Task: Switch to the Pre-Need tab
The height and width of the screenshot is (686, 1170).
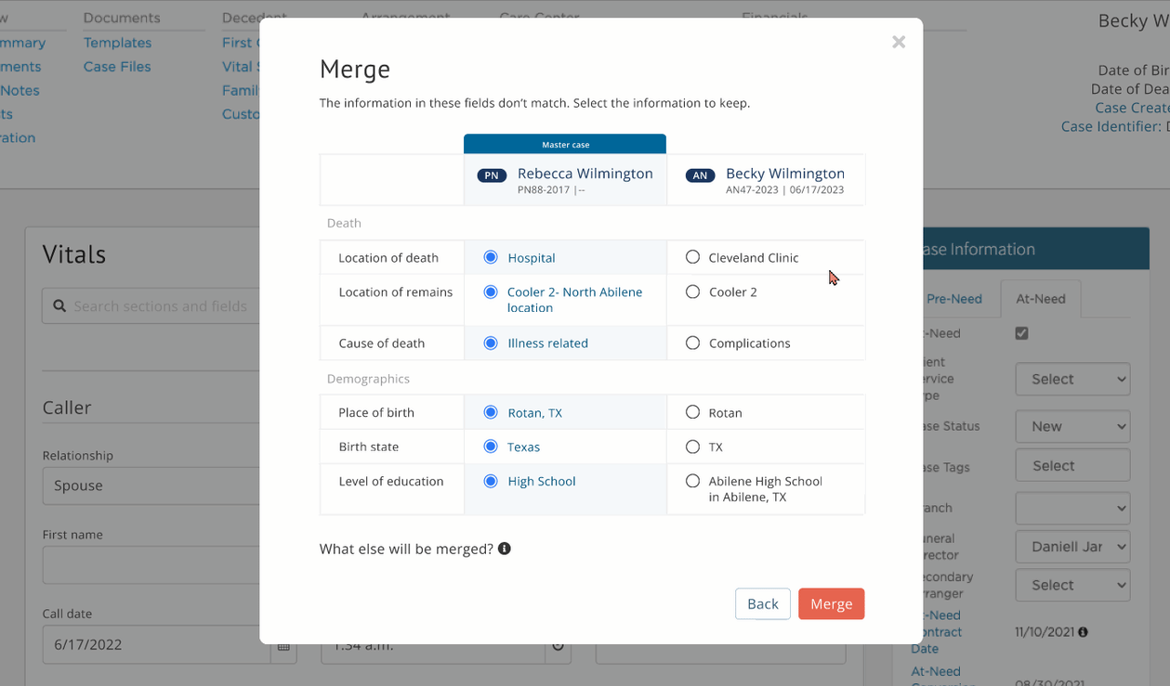Action: coord(955,299)
